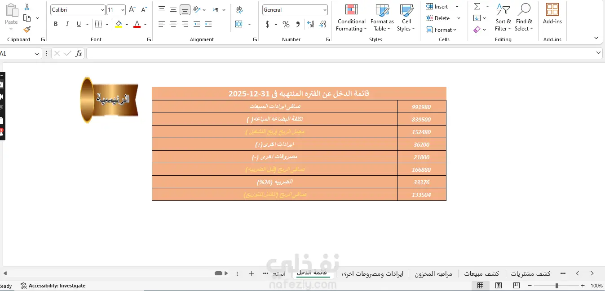Open ايرادات ومصروفات اخرى sheet tab
This screenshot has width=605, height=291.
(x=373, y=274)
